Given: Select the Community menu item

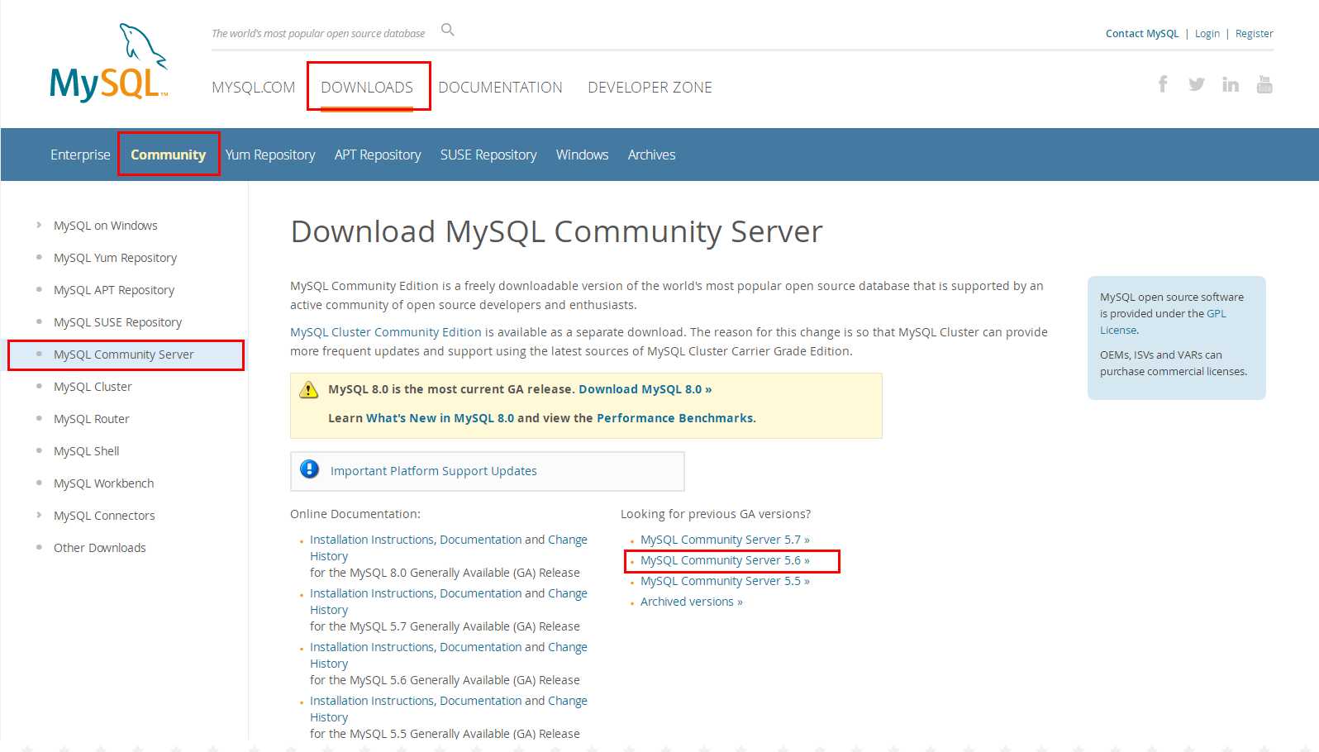Looking at the screenshot, I should [168, 155].
